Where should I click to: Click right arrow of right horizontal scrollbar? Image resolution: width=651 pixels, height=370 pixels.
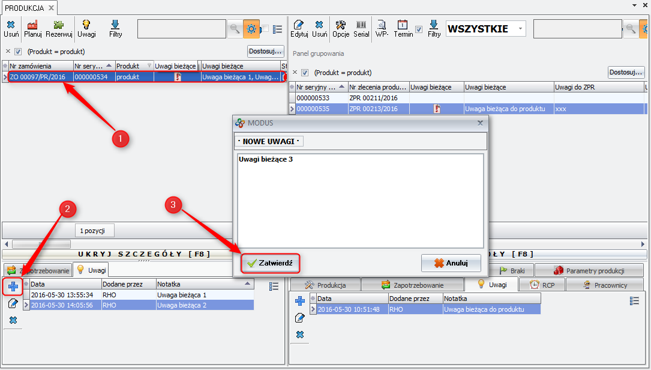[x=642, y=244]
